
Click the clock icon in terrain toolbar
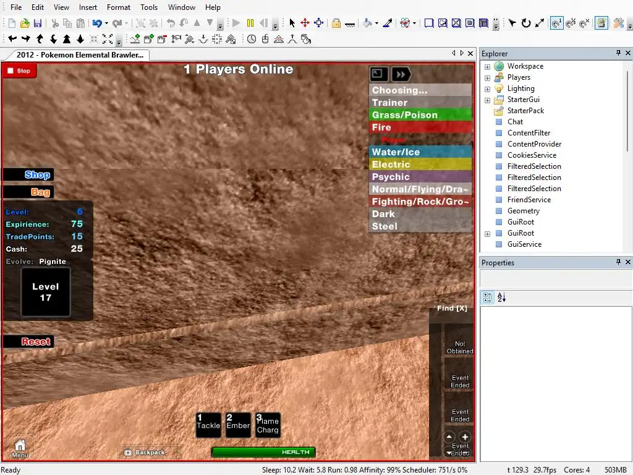252,39
